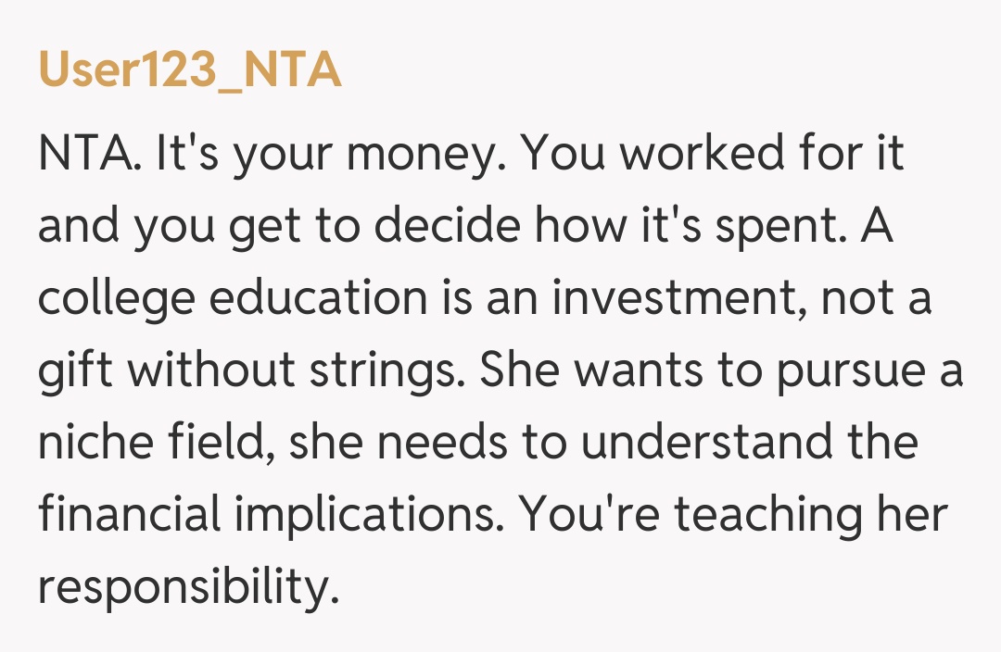Image resolution: width=1001 pixels, height=652 pixels.
Task: Open the User123_NTA profile link
Action: point(190,70)
